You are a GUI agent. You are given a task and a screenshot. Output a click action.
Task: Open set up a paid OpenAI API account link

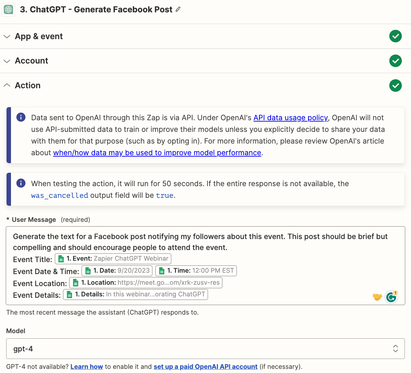(205, 367)
